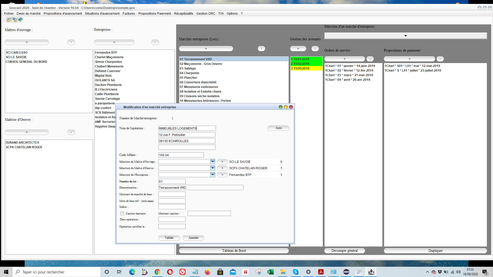This screenshot has width=493, height=277.
Task: Open the Gestion CRC menu
Action: [206, 14]
